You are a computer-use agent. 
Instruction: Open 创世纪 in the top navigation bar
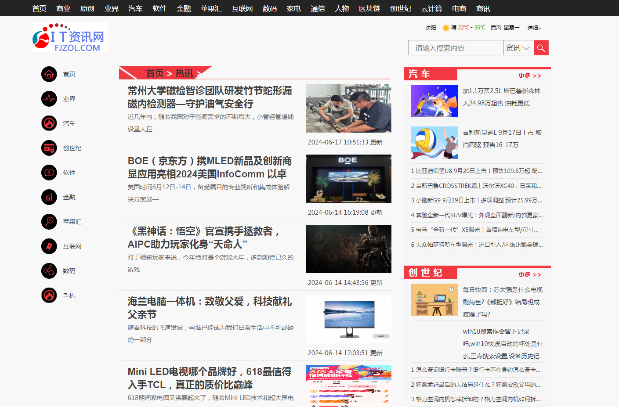[401, 8]
